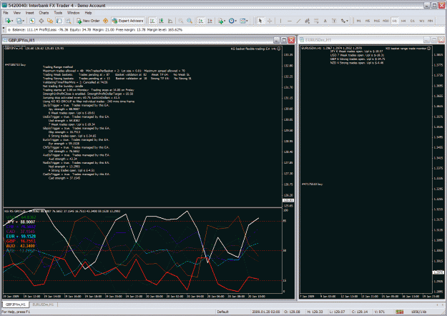Set timeframe to MN monthly
447x316 pixels.
(x=431, y=21)
